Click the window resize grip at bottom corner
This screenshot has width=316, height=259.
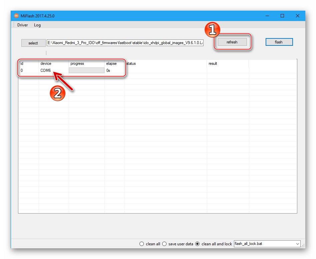point(303,246)
